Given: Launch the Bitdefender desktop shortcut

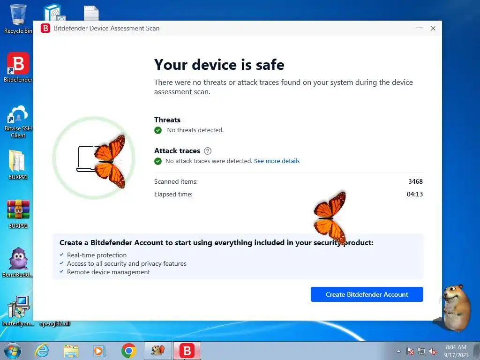Looking at the screenshot, I should [18, 67].
